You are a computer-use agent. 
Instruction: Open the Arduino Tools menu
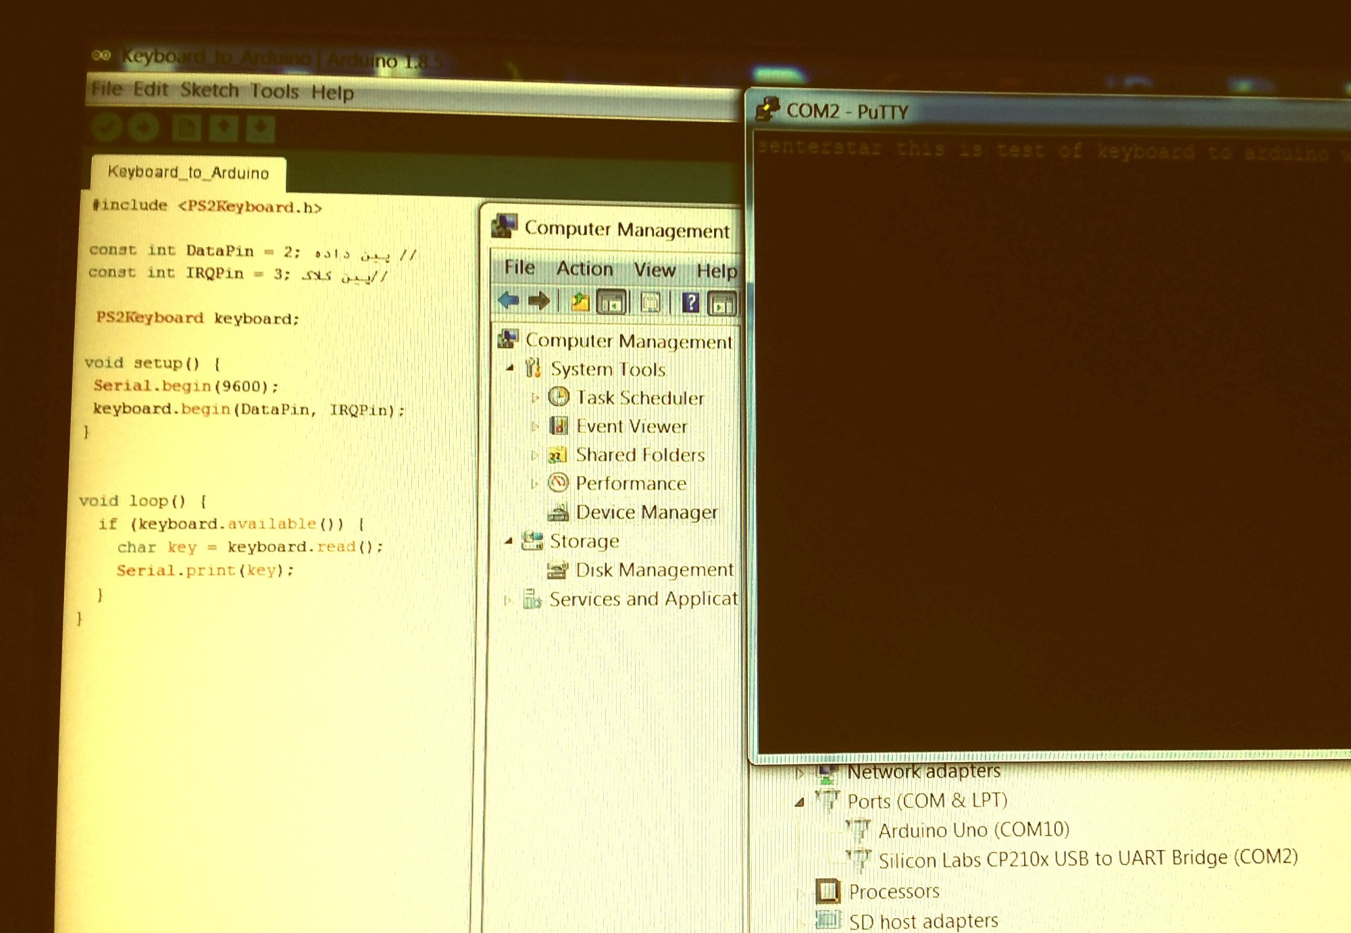click(x=274, y=90)
